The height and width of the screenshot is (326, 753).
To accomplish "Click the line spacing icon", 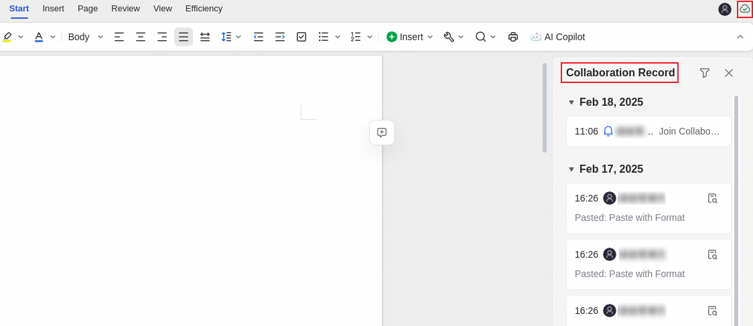I will click(x=226, y=37).
